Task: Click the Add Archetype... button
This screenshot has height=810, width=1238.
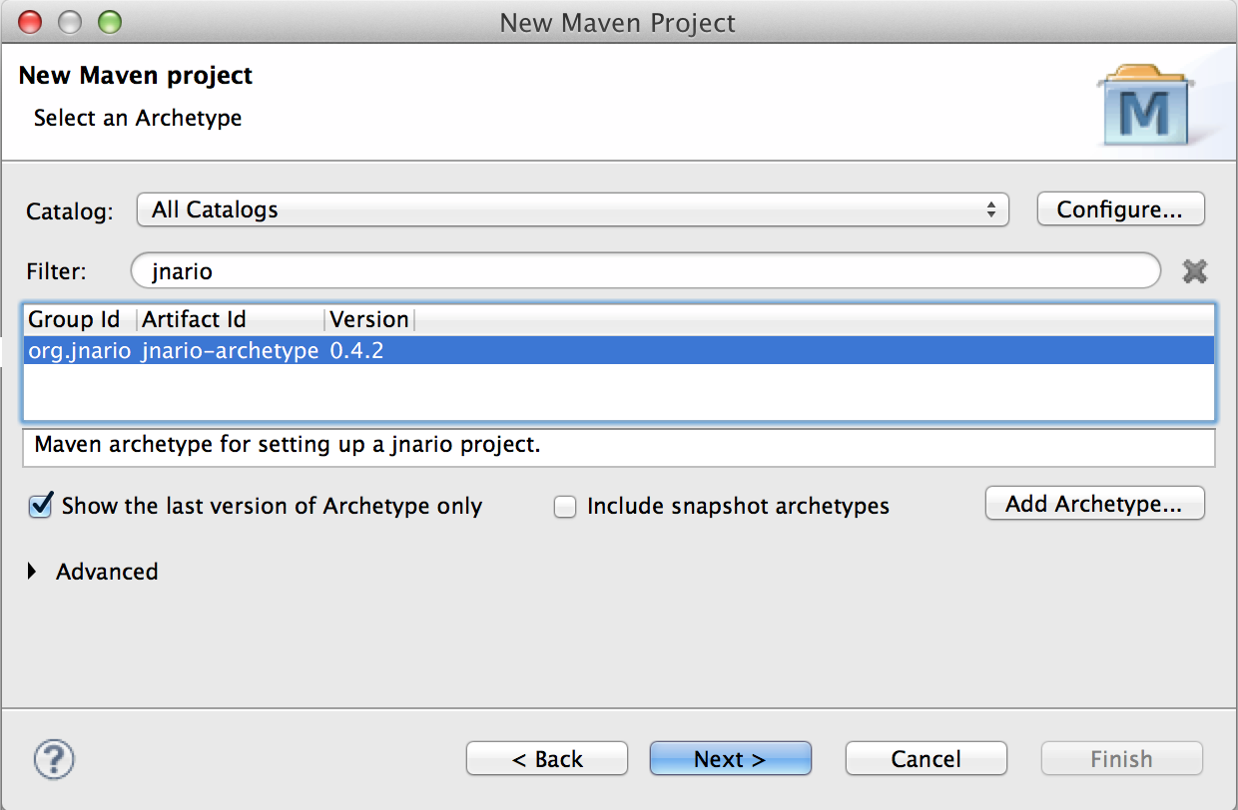Action: point(1094,504)
